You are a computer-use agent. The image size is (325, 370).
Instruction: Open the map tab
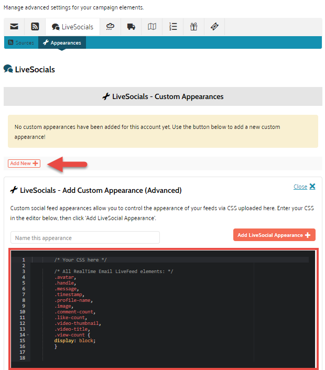[x=152, y=27]
